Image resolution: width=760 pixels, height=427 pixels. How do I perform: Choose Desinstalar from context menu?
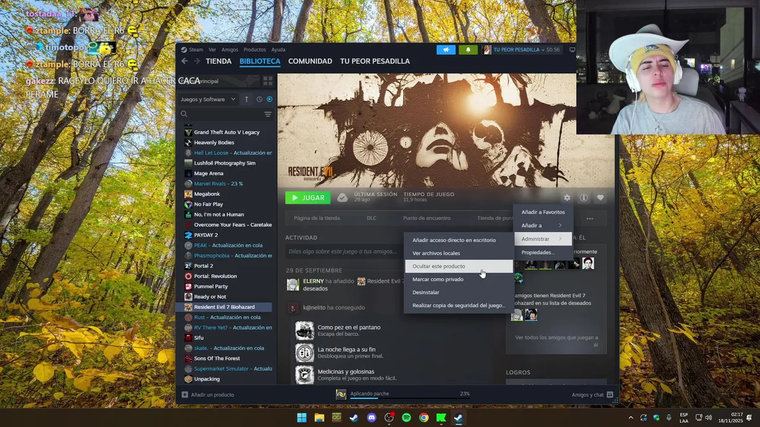click(458, 292)
